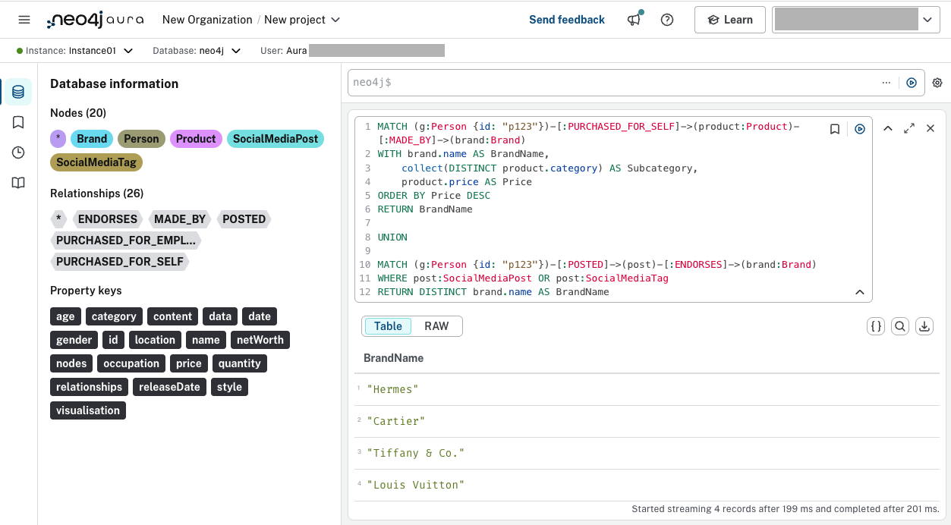Run the Cypher query with the play icon
The height and width of the screenshot is (525, 951).
coord(859,128)
